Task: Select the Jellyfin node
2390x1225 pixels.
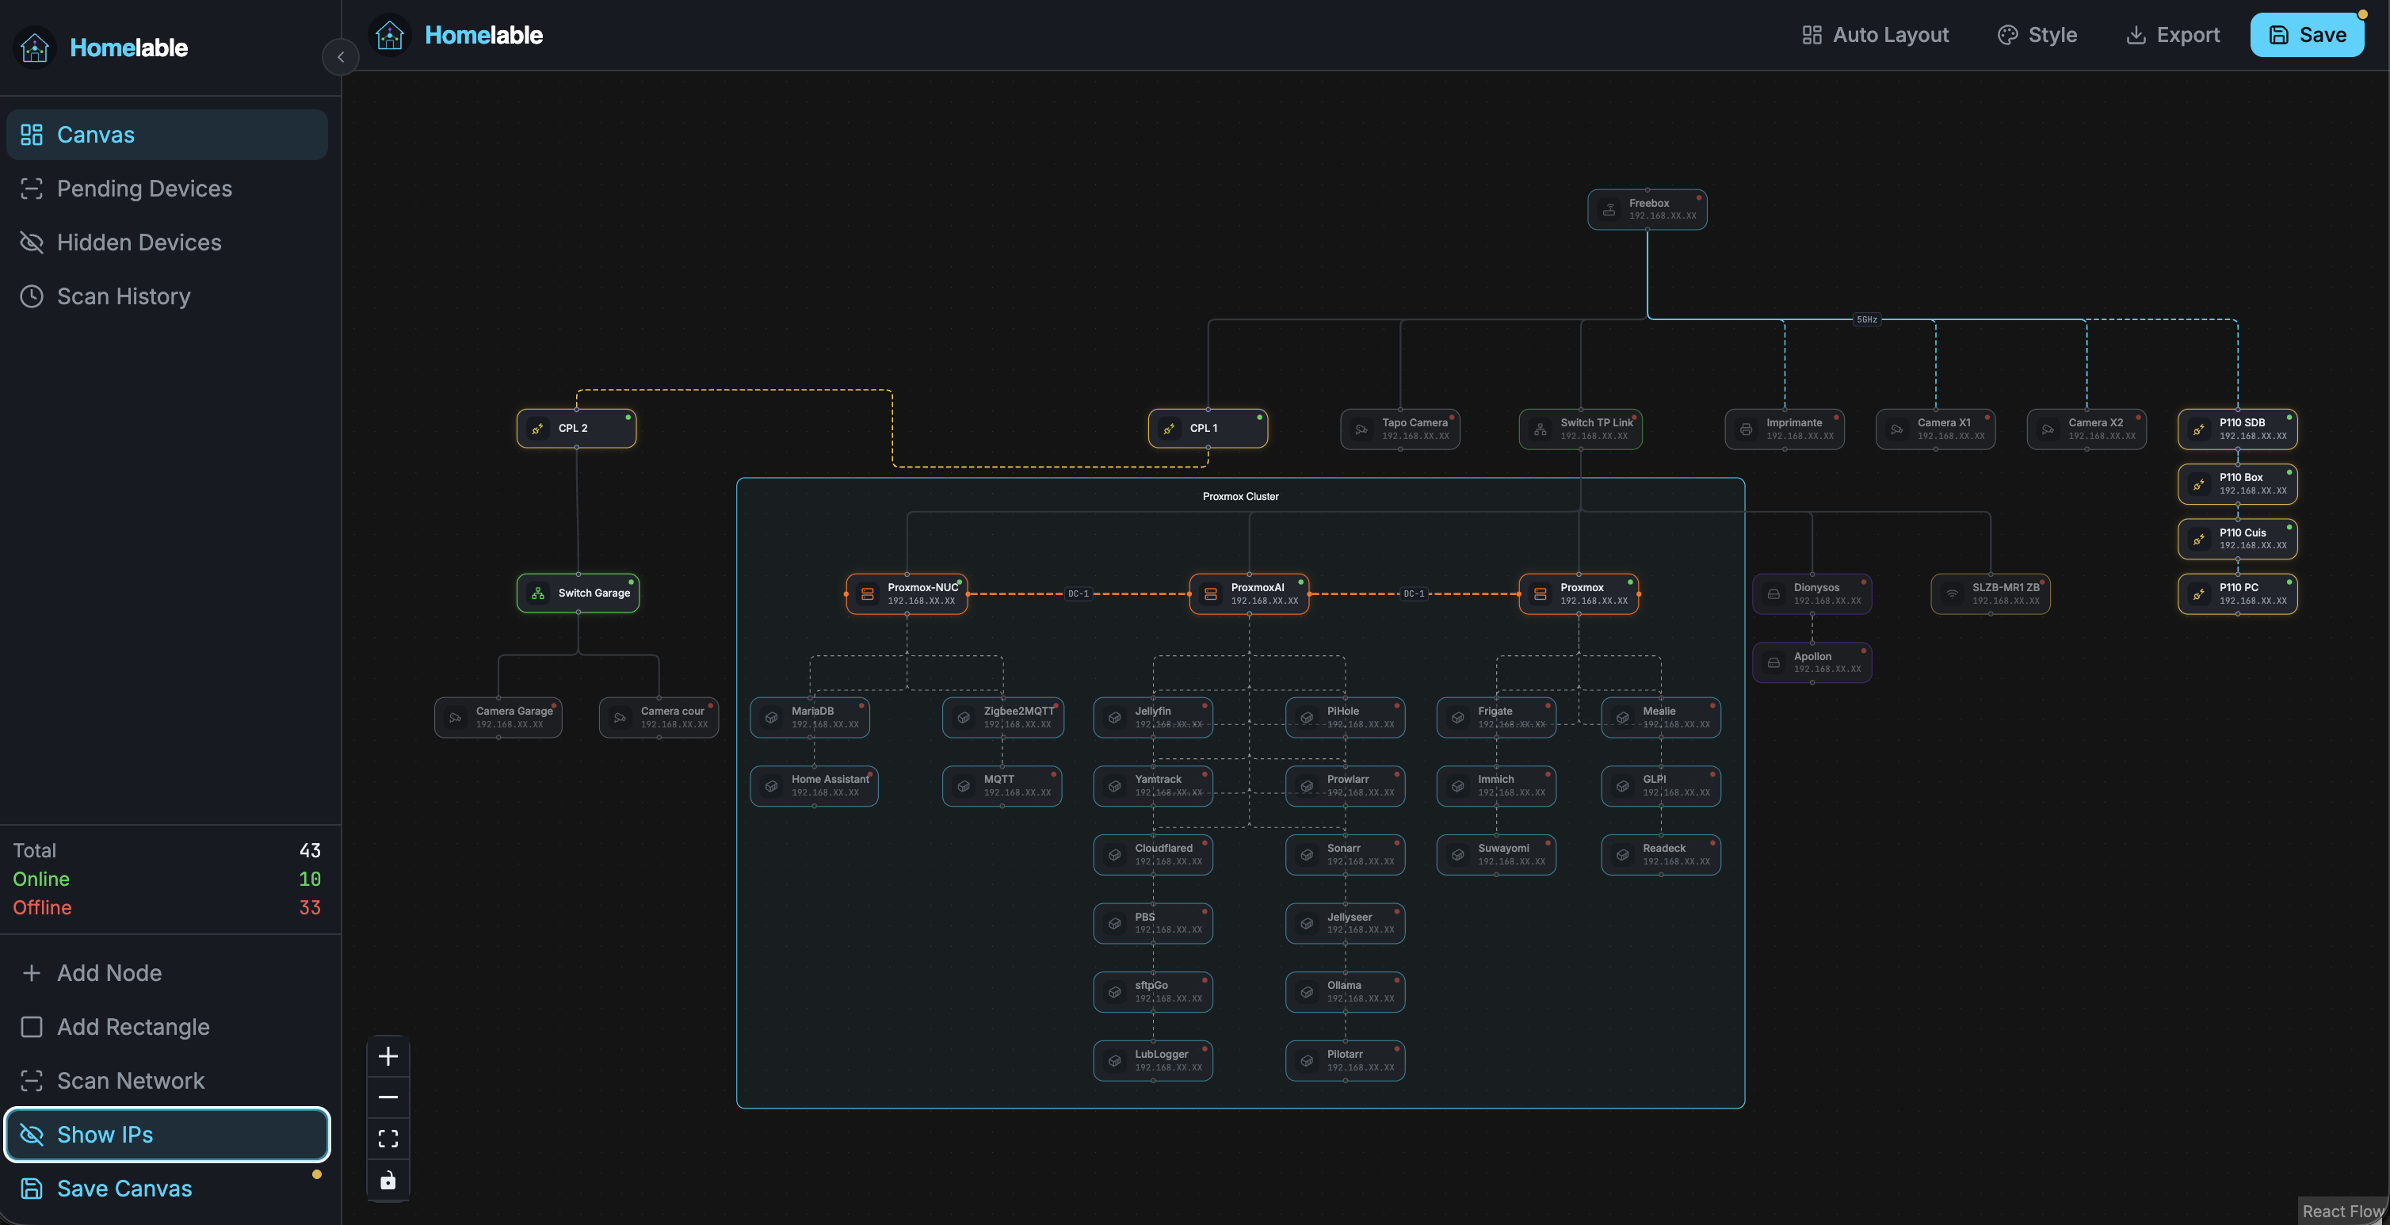Action: (x=1153, y=717)
